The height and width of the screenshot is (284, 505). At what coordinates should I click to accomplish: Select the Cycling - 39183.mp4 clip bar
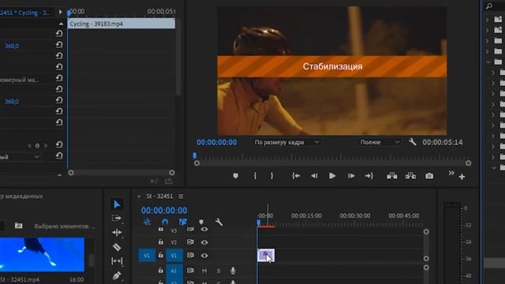(x=121, y=24)
